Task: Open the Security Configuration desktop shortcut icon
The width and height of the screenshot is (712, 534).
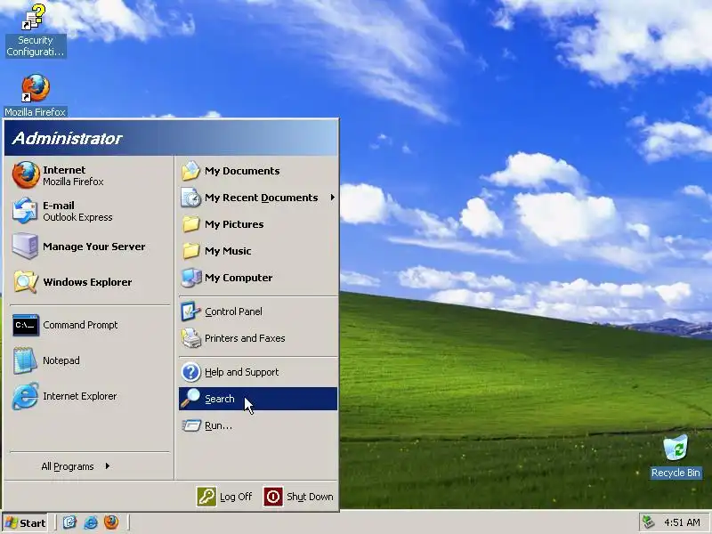Action: coord(35,17)
